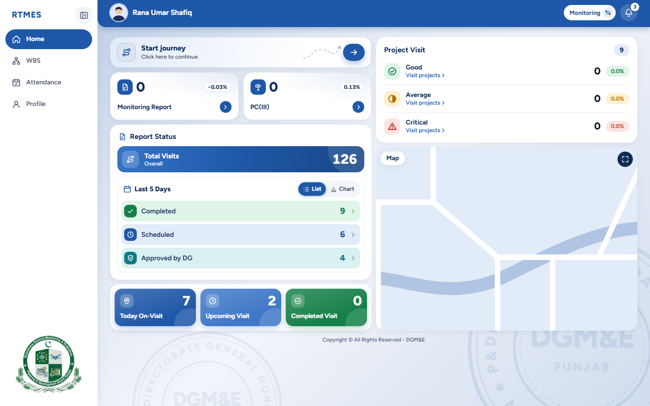The width and height of the screenshot is (650, 406).
Task: Expand the map to fullscreen
Action: (x=625, y=159)
